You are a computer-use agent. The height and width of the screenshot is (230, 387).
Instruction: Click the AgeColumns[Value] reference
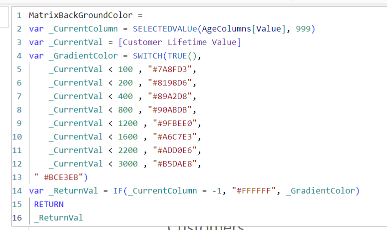(x=244, y=29)
